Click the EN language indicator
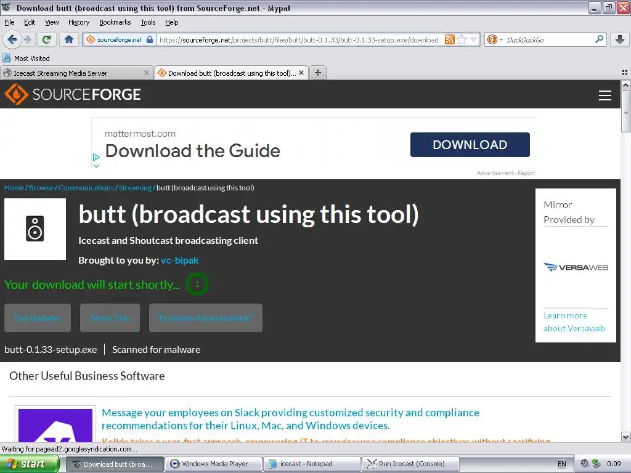The height and width of the screenshot is (473, 631). [x=562, y=464]
